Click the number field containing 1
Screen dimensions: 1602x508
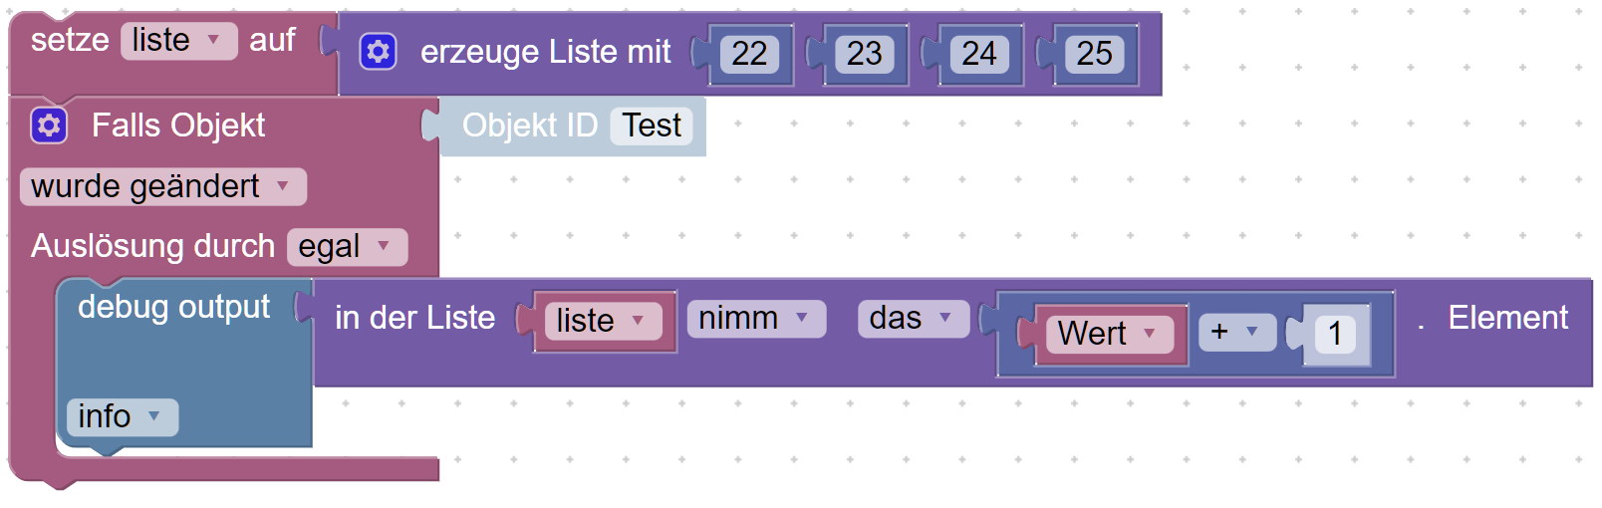pos(1334,334)
